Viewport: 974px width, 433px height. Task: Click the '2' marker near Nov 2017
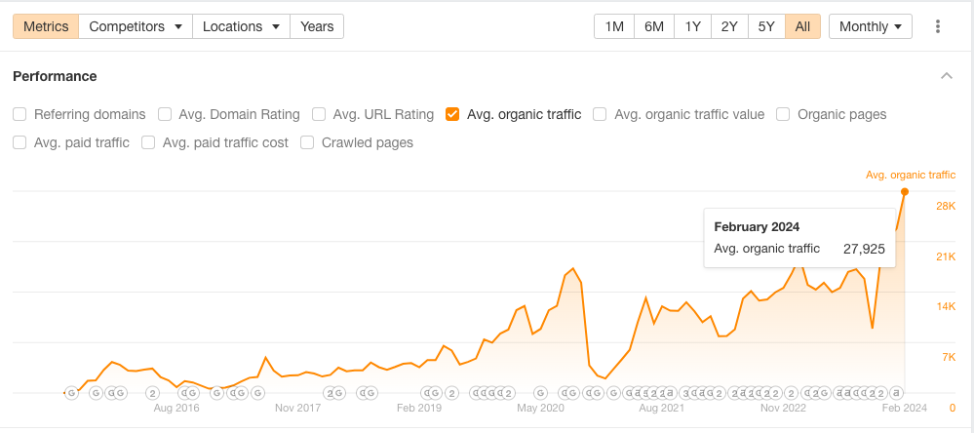coord(330,393)
